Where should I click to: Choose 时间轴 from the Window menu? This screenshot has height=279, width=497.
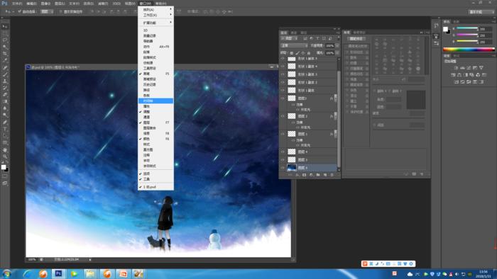(155, 101)
